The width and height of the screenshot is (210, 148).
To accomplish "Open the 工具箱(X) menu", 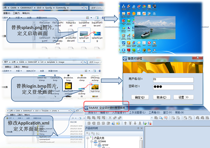I will pyautogui.click(x=154, y=113).
